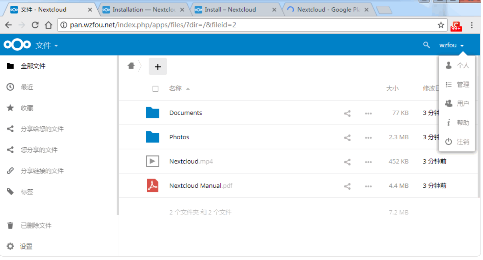Screen dimensions: 483x260
Task: Focus the address bar URL field
Action: 253,25
